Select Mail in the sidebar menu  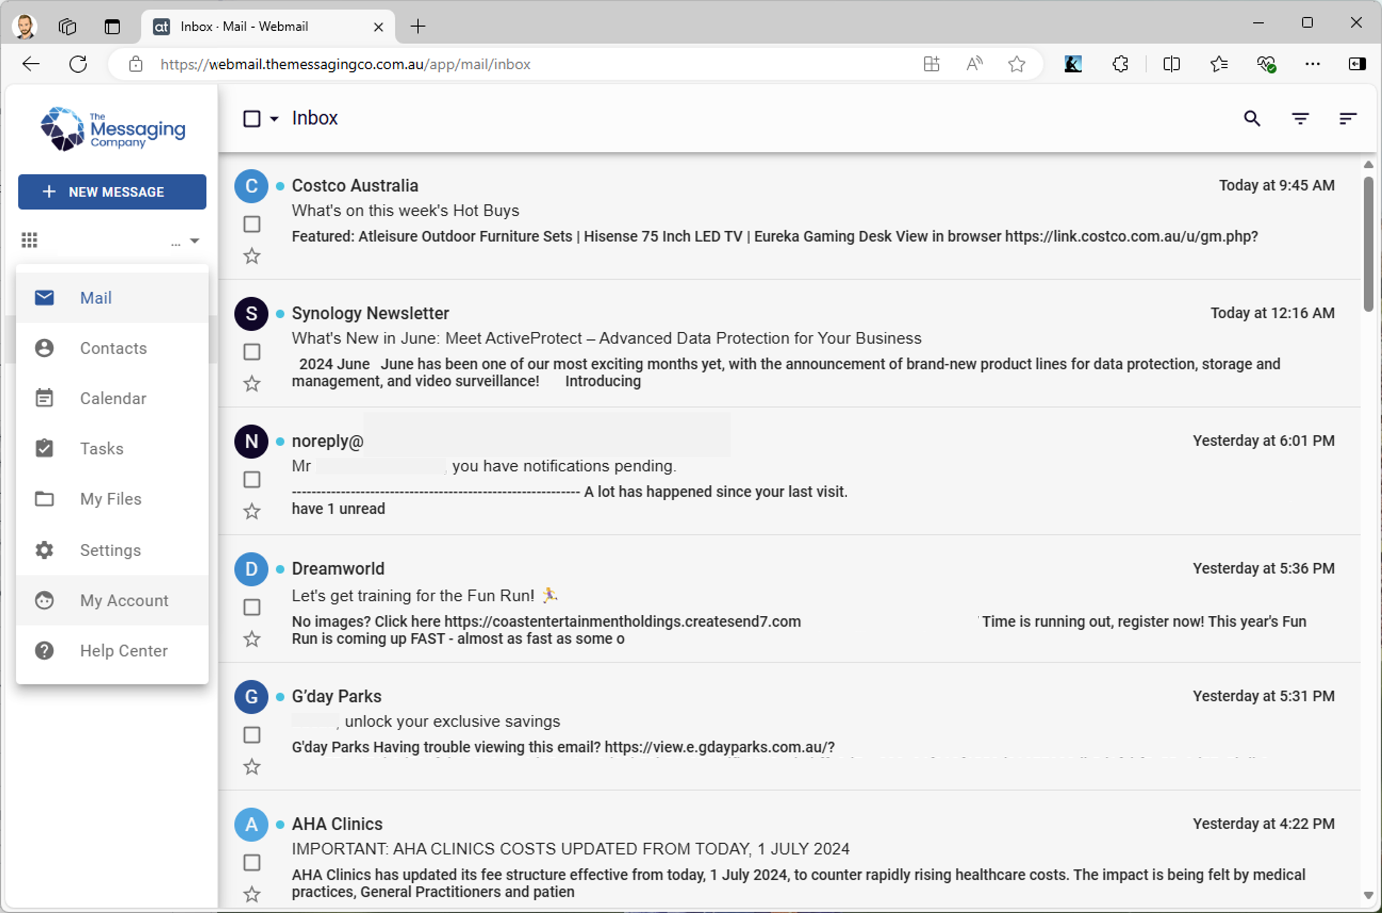point(96,298)
